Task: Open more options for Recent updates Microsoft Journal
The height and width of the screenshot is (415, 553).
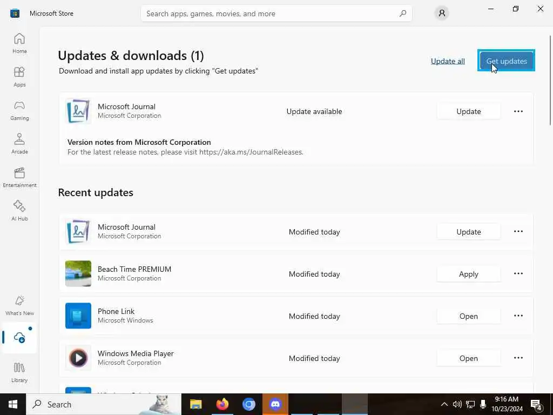Action: pos(518,231)
